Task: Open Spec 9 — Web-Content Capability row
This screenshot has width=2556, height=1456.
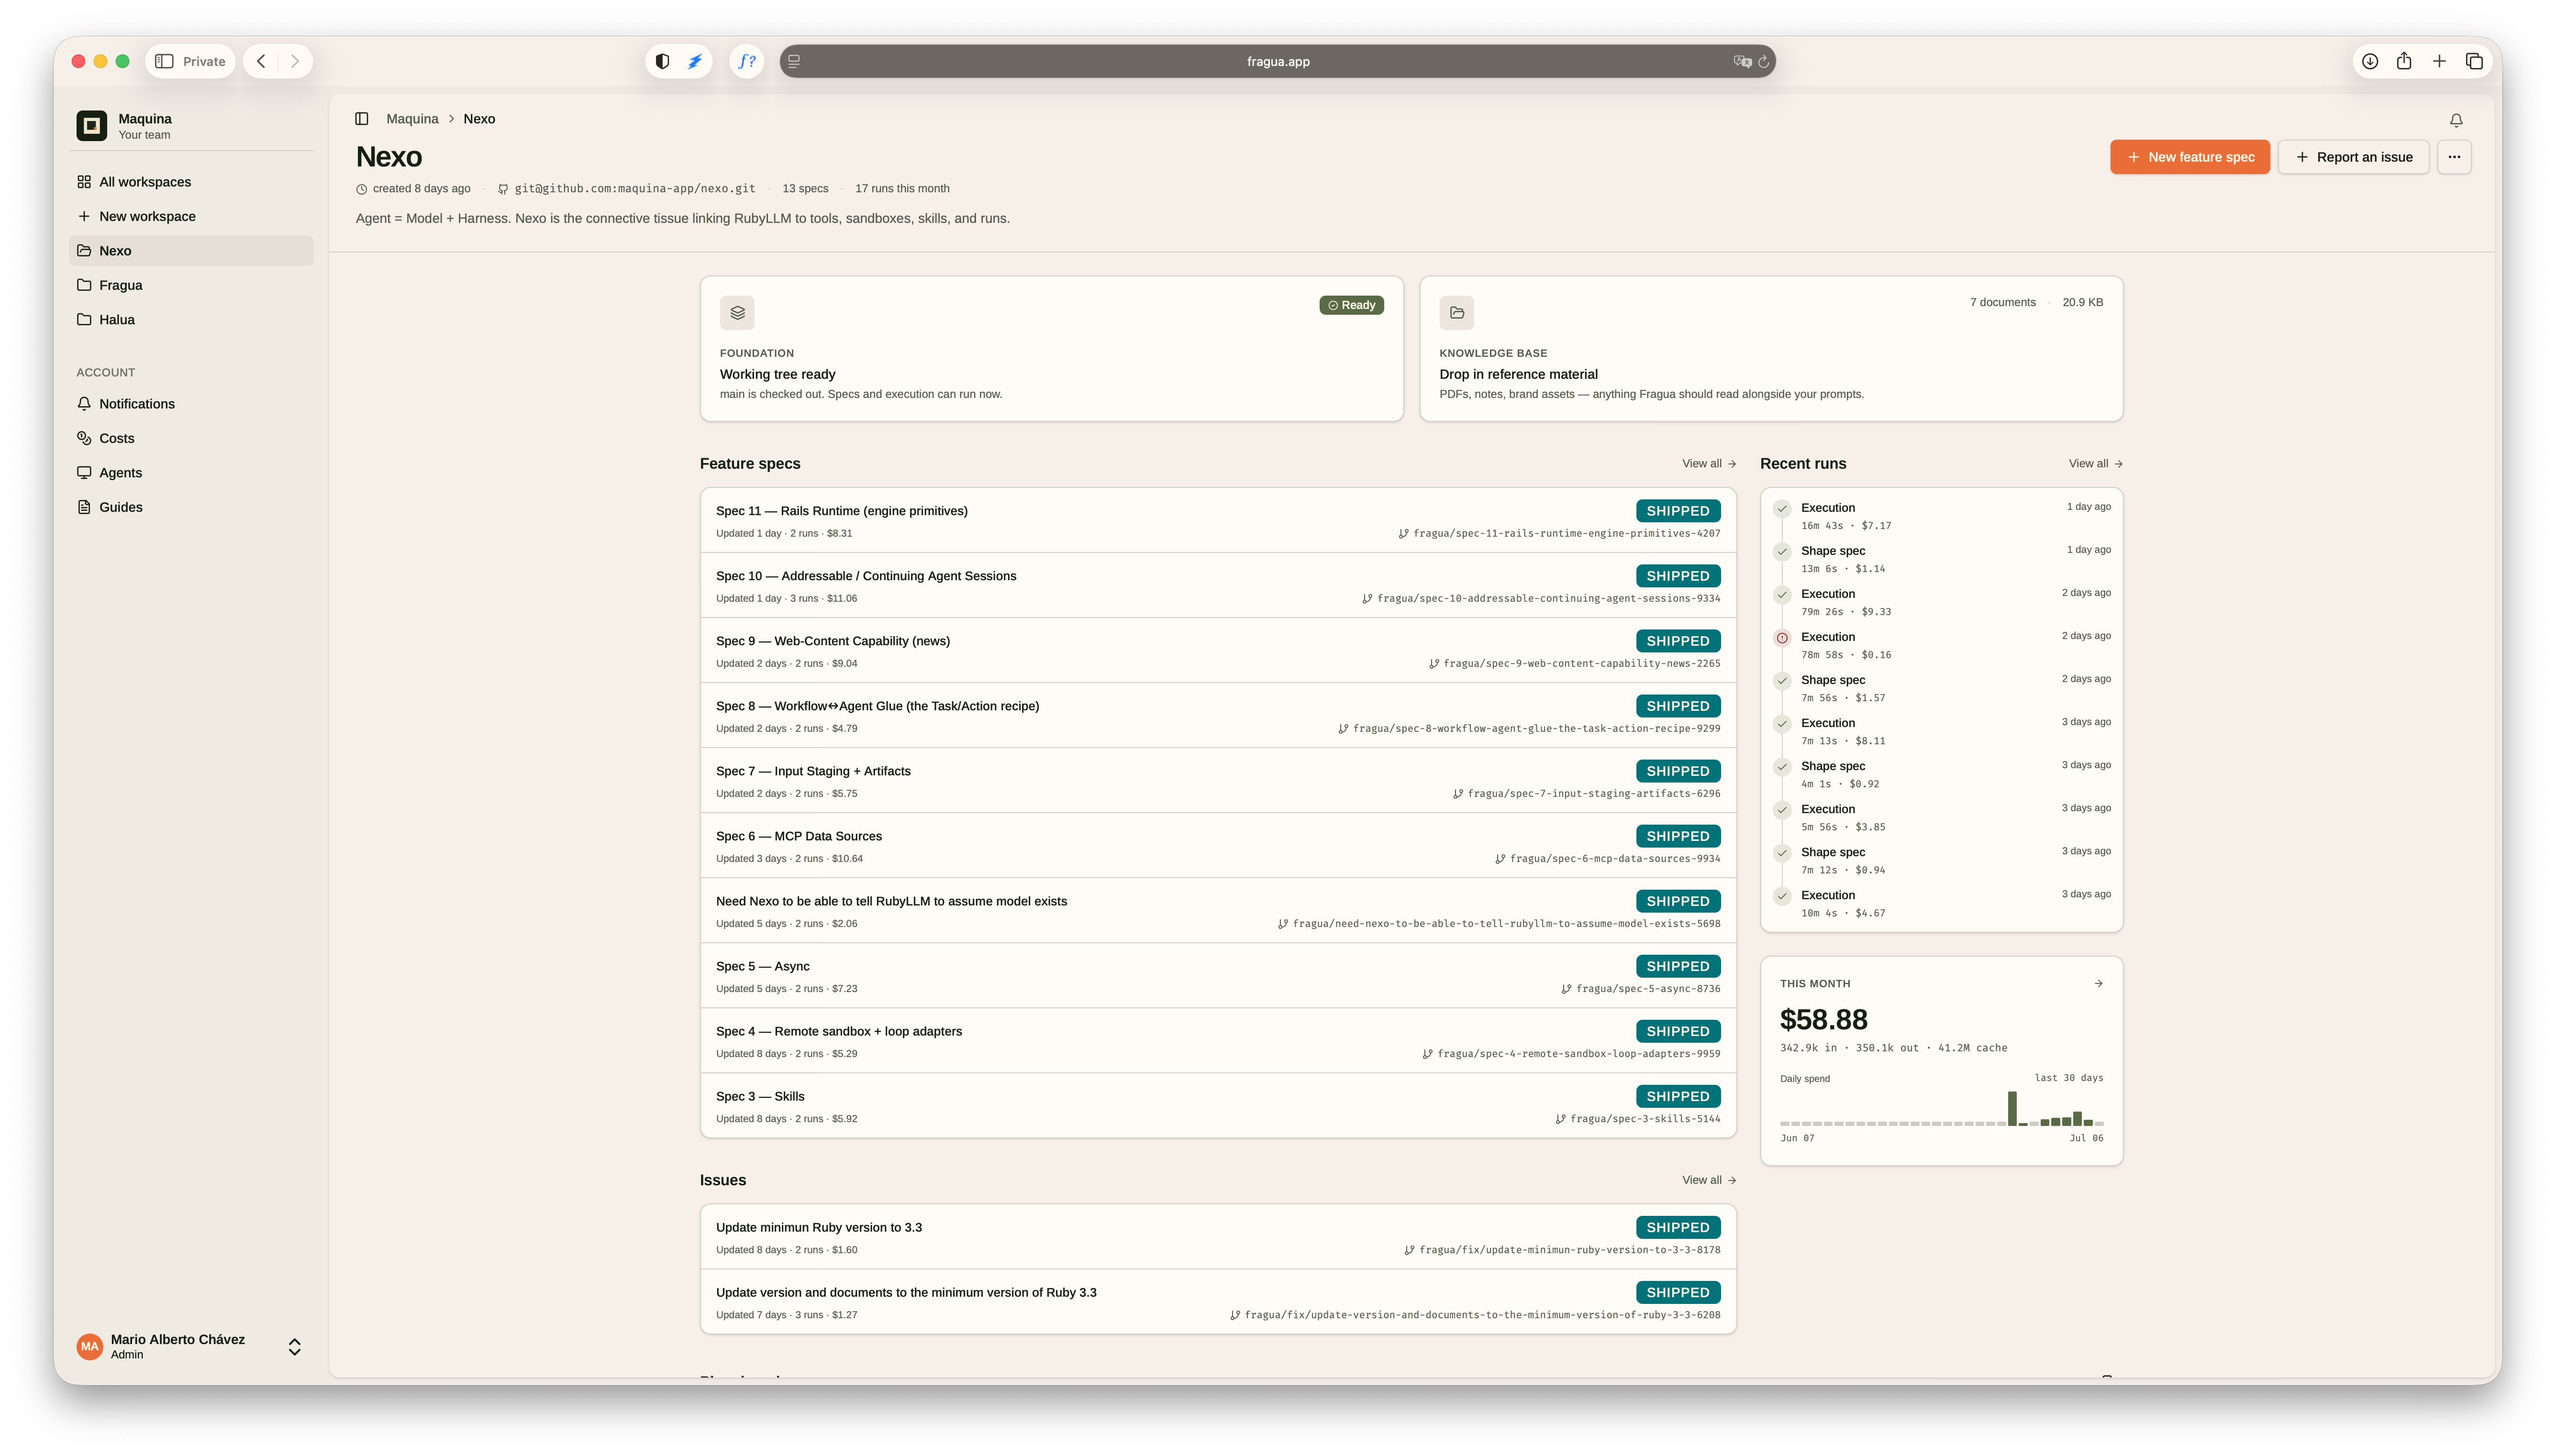Action: [x=1217, y=650]
